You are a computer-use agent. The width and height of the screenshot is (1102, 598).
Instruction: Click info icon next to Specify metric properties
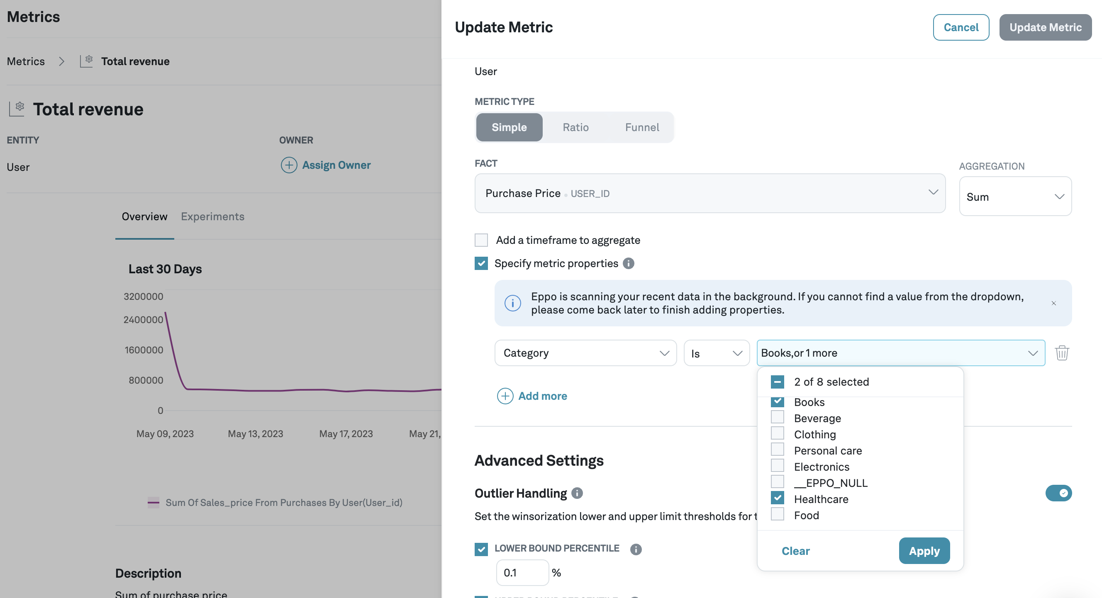click(x=628, y=263)
